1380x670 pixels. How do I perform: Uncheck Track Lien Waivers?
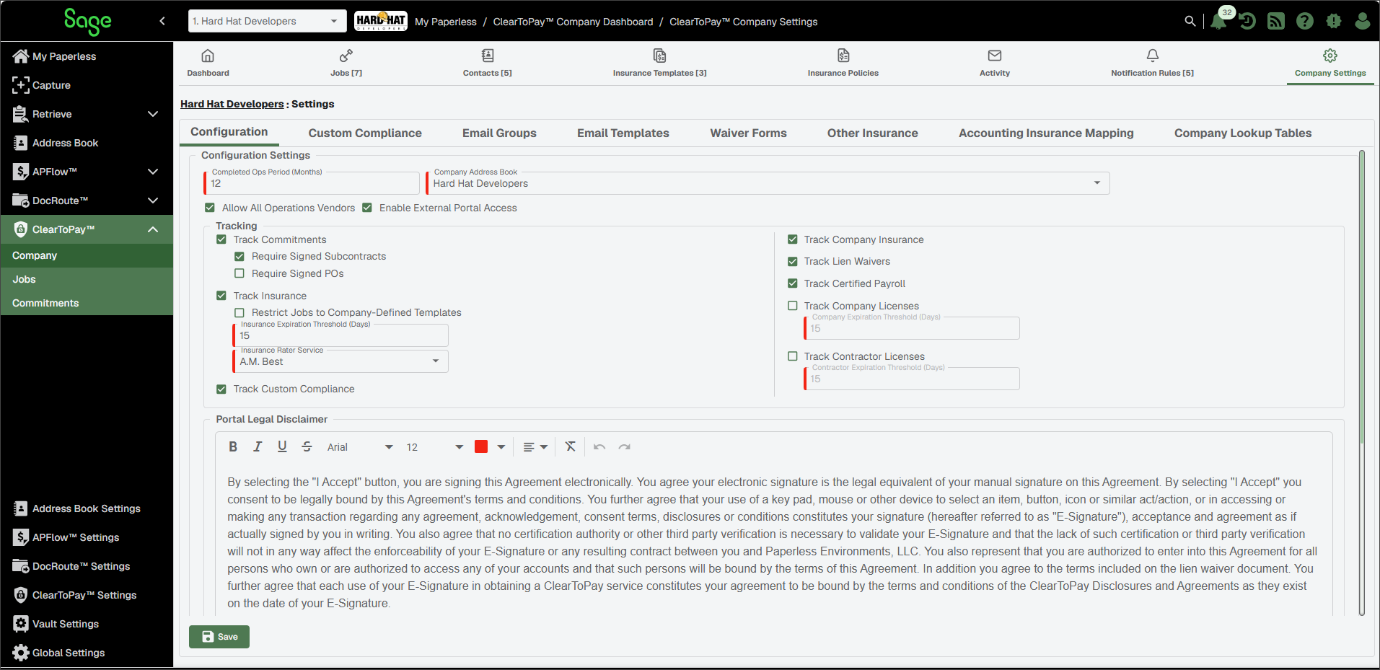coord(793,261)
